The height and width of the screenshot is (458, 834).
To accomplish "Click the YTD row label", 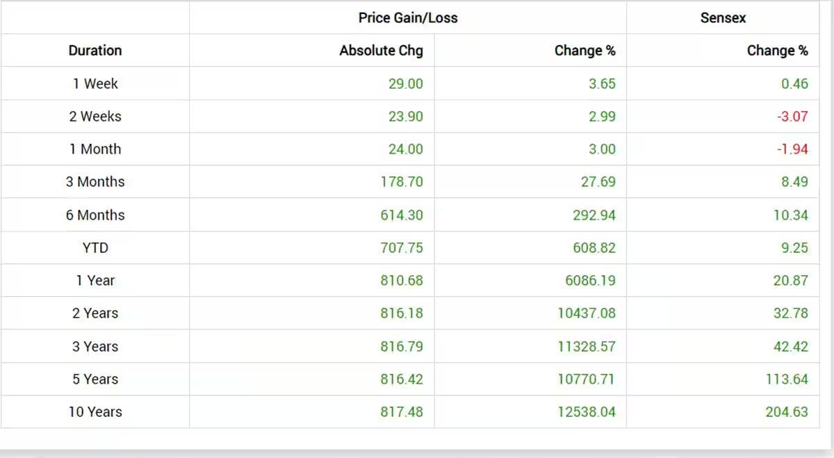I will 95,247.
